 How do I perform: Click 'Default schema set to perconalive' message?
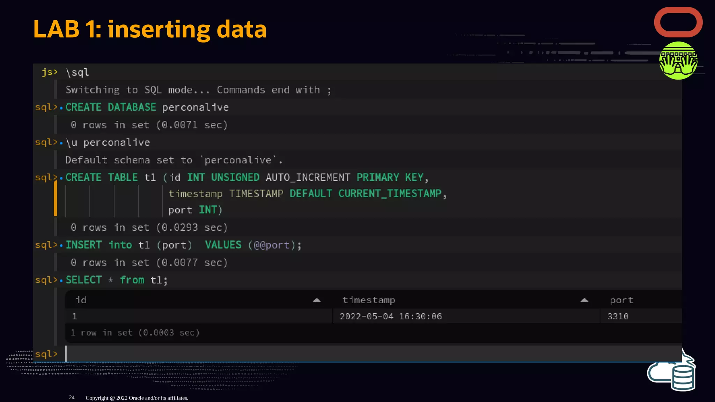point(174,160)
